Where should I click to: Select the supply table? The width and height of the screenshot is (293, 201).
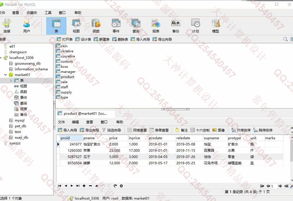66,92
